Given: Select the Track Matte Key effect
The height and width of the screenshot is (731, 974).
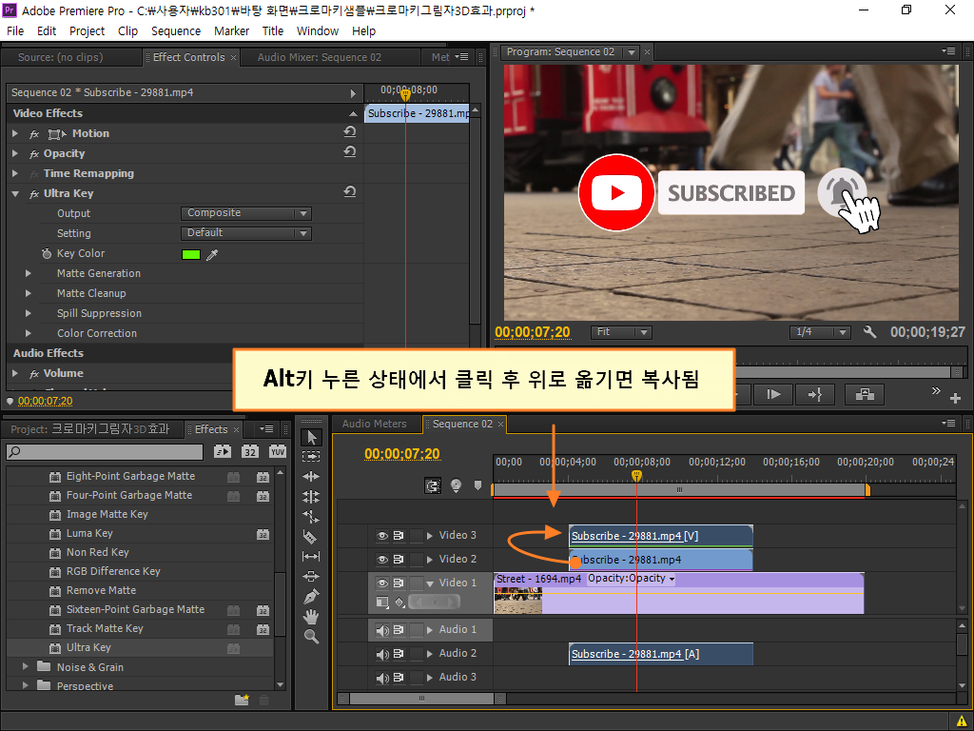Looking at the screenshot, I should pyautogui.click(x=105, y=628).
